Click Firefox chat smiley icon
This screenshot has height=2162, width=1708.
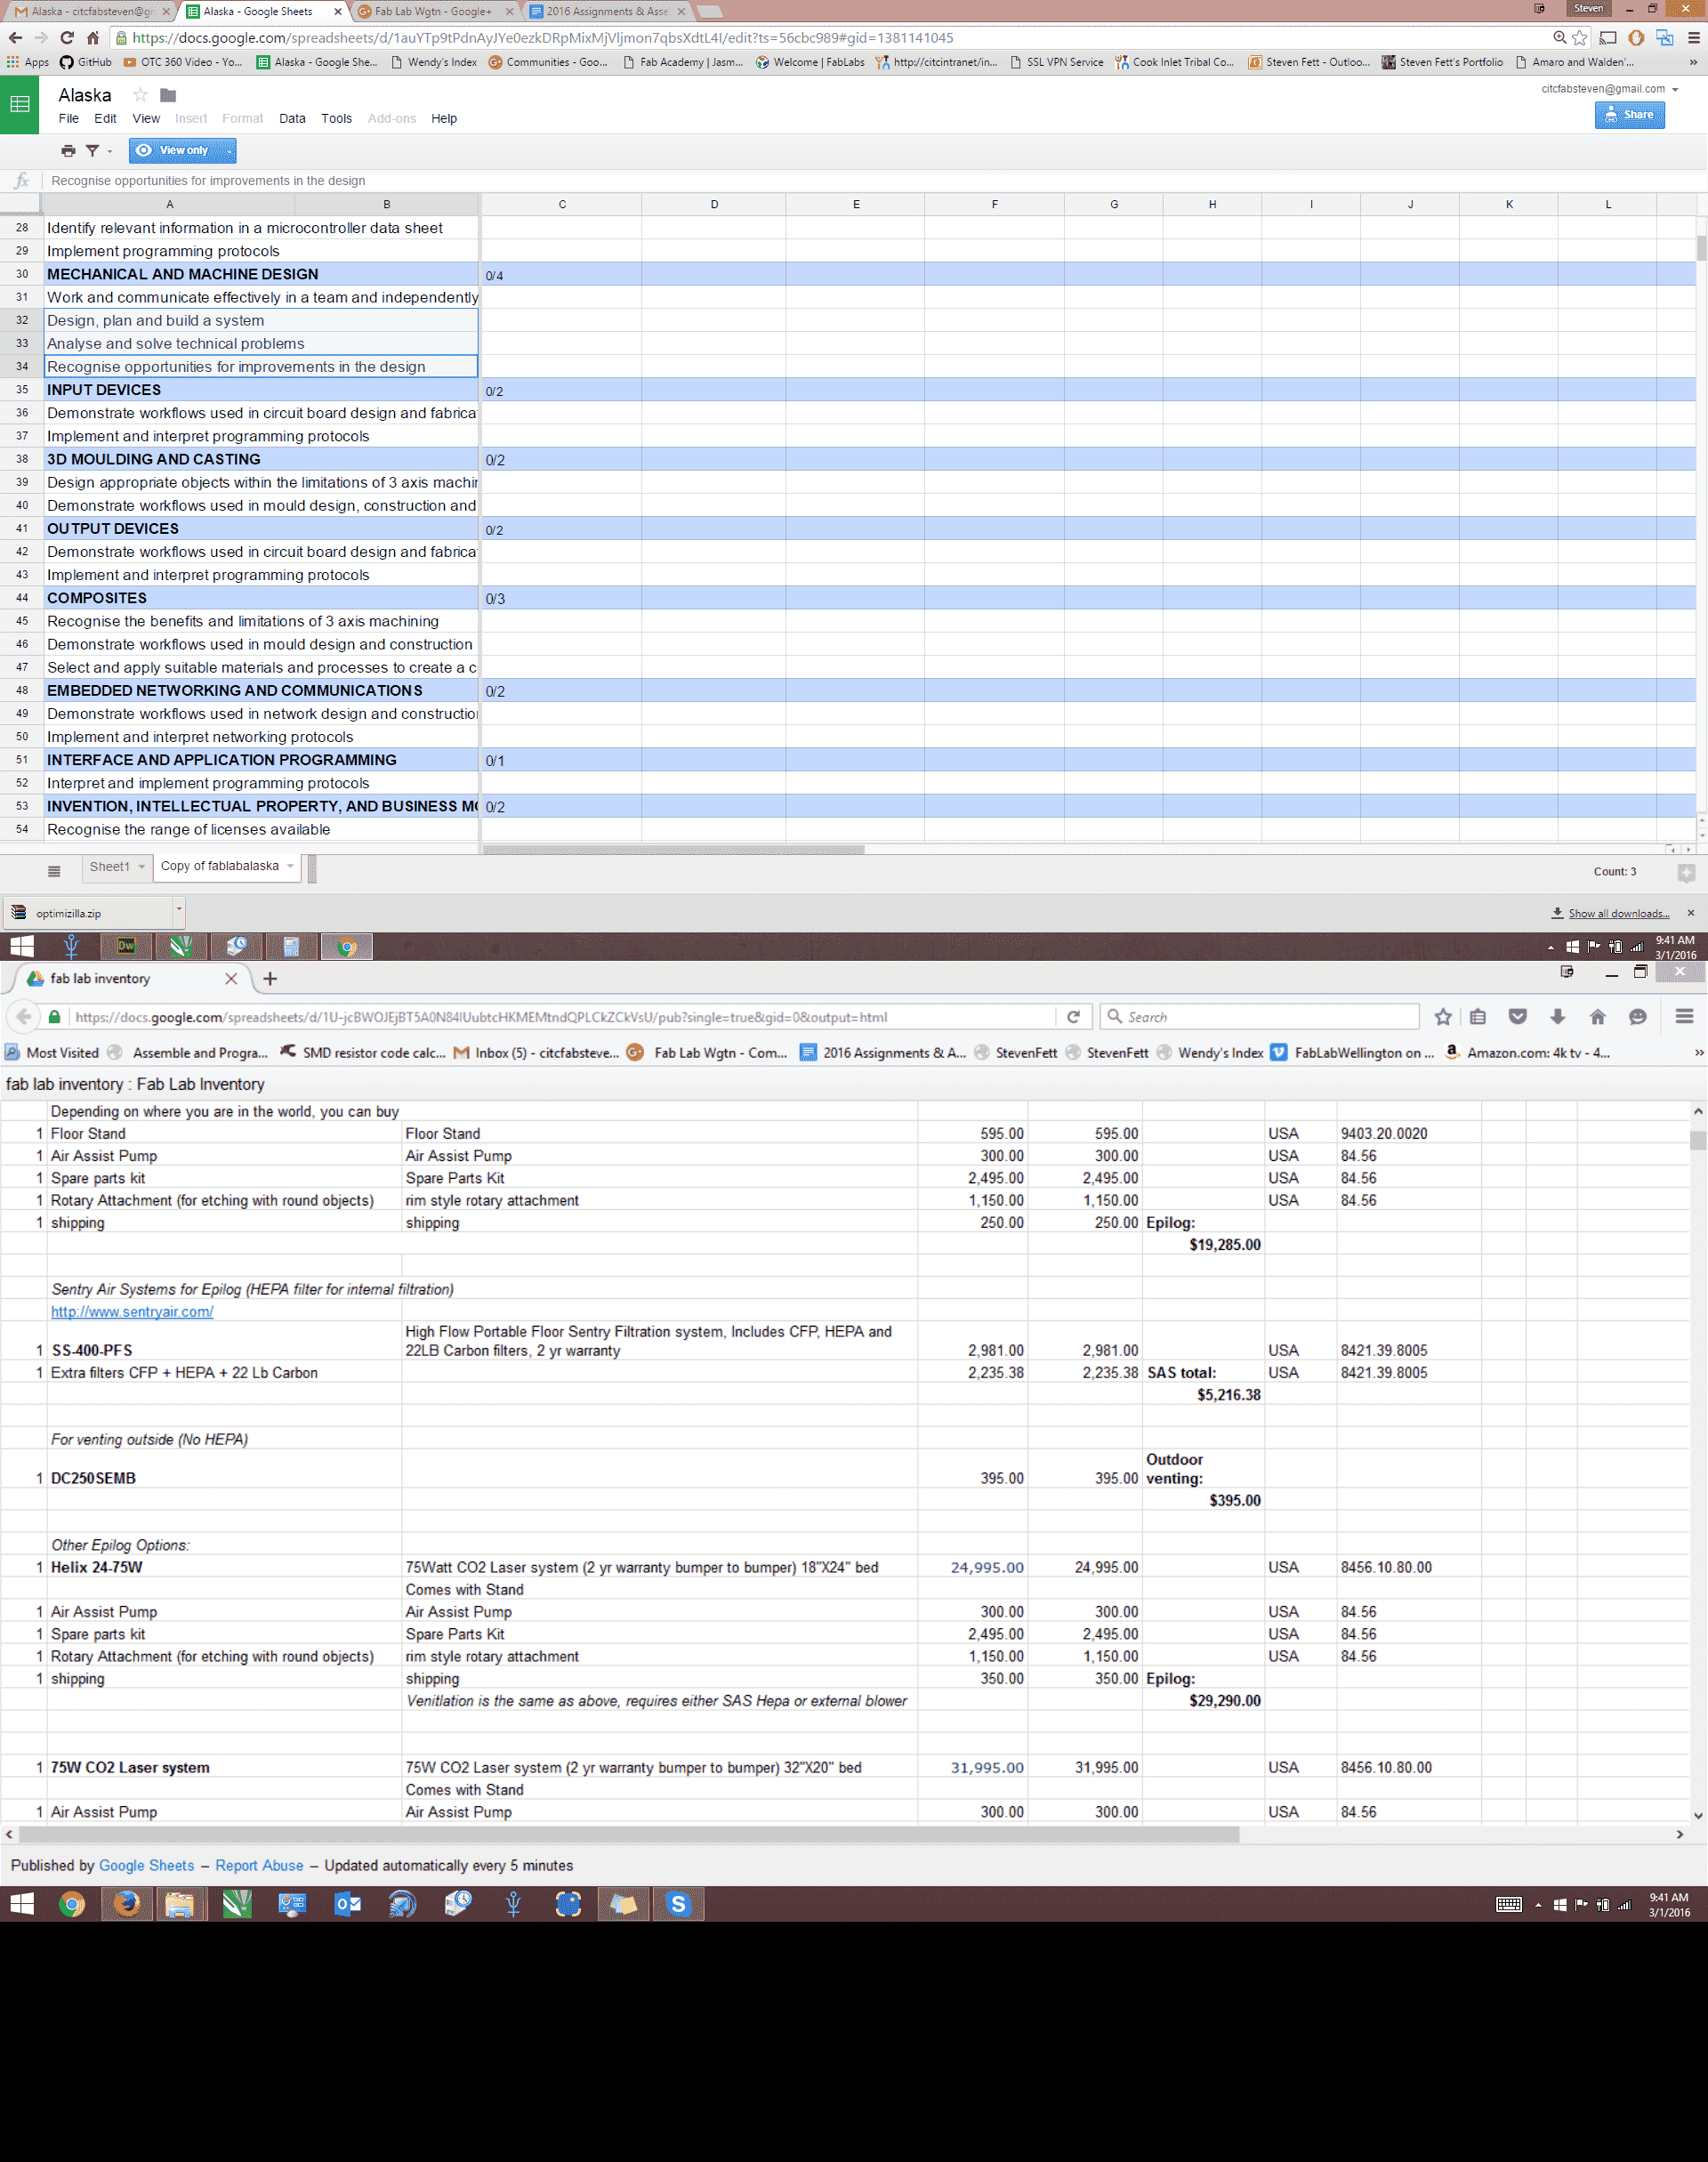pyautogui.click(x=1638, y=1017)
